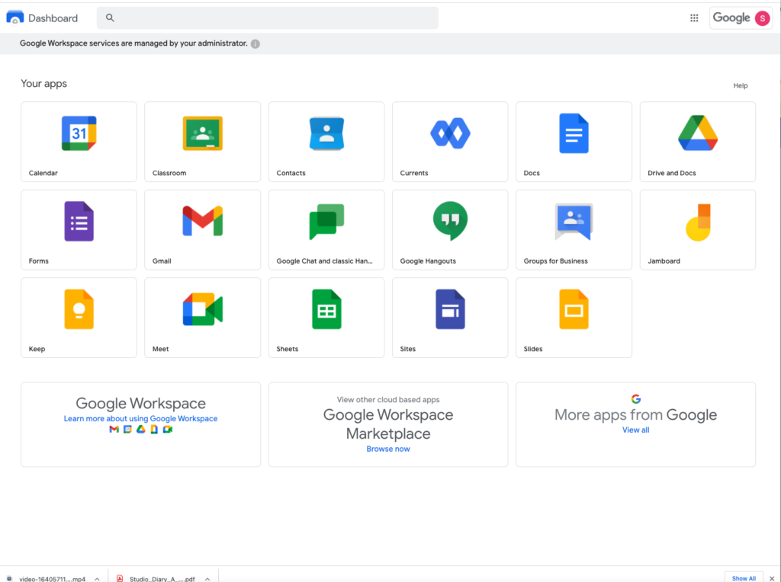The width and height of the screenshot is (781, 582).
Task: Open the Sites app icon
Action: coord(450,309)
